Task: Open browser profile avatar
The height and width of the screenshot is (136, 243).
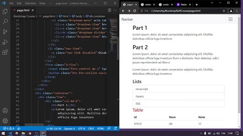Action: [231, 11]
